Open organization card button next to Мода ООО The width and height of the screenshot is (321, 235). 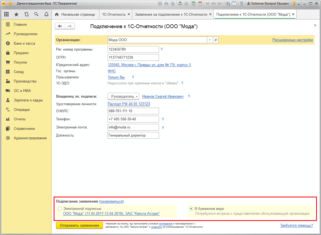pyautogui.click(x=216, y=40)
